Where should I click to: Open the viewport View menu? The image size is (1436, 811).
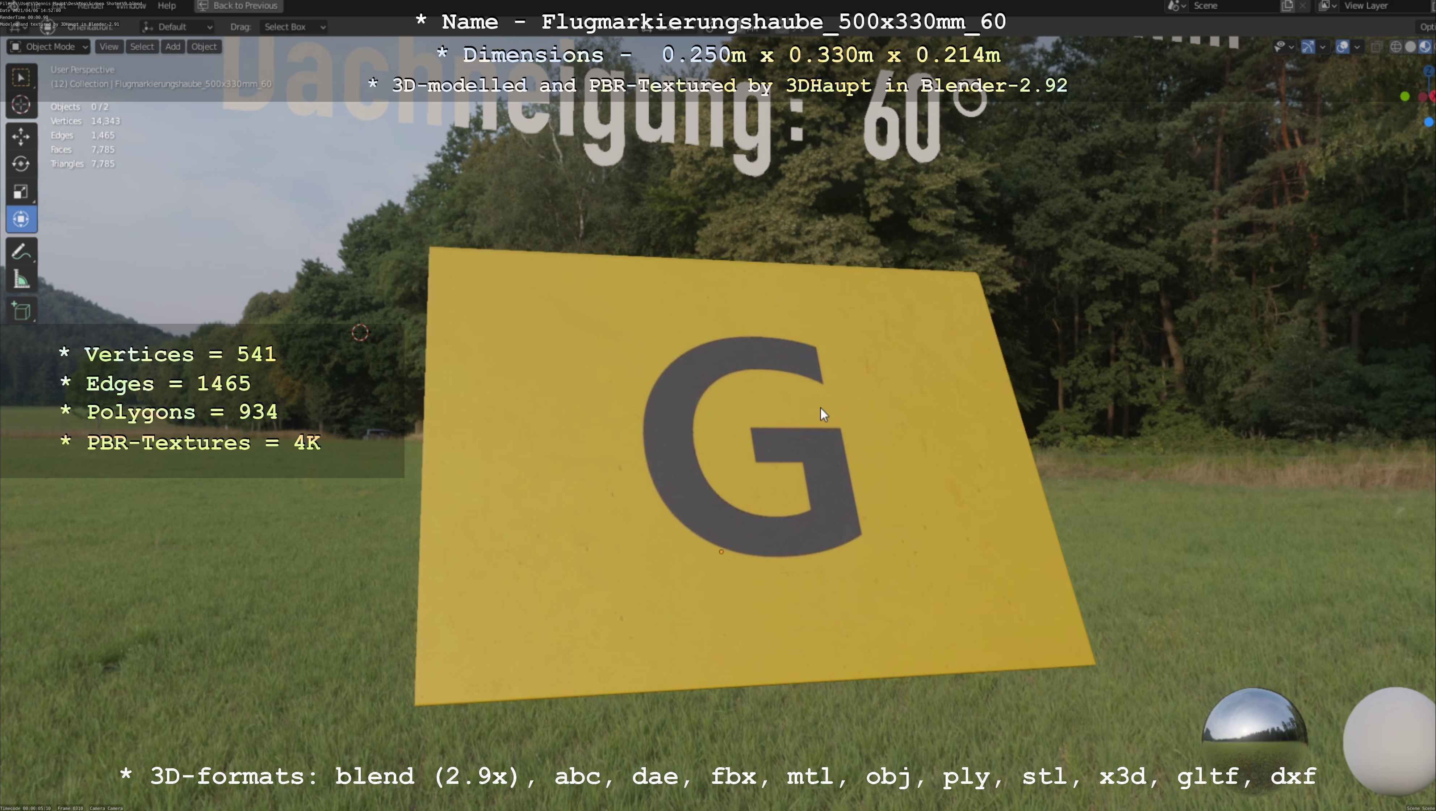pos(109,47)
